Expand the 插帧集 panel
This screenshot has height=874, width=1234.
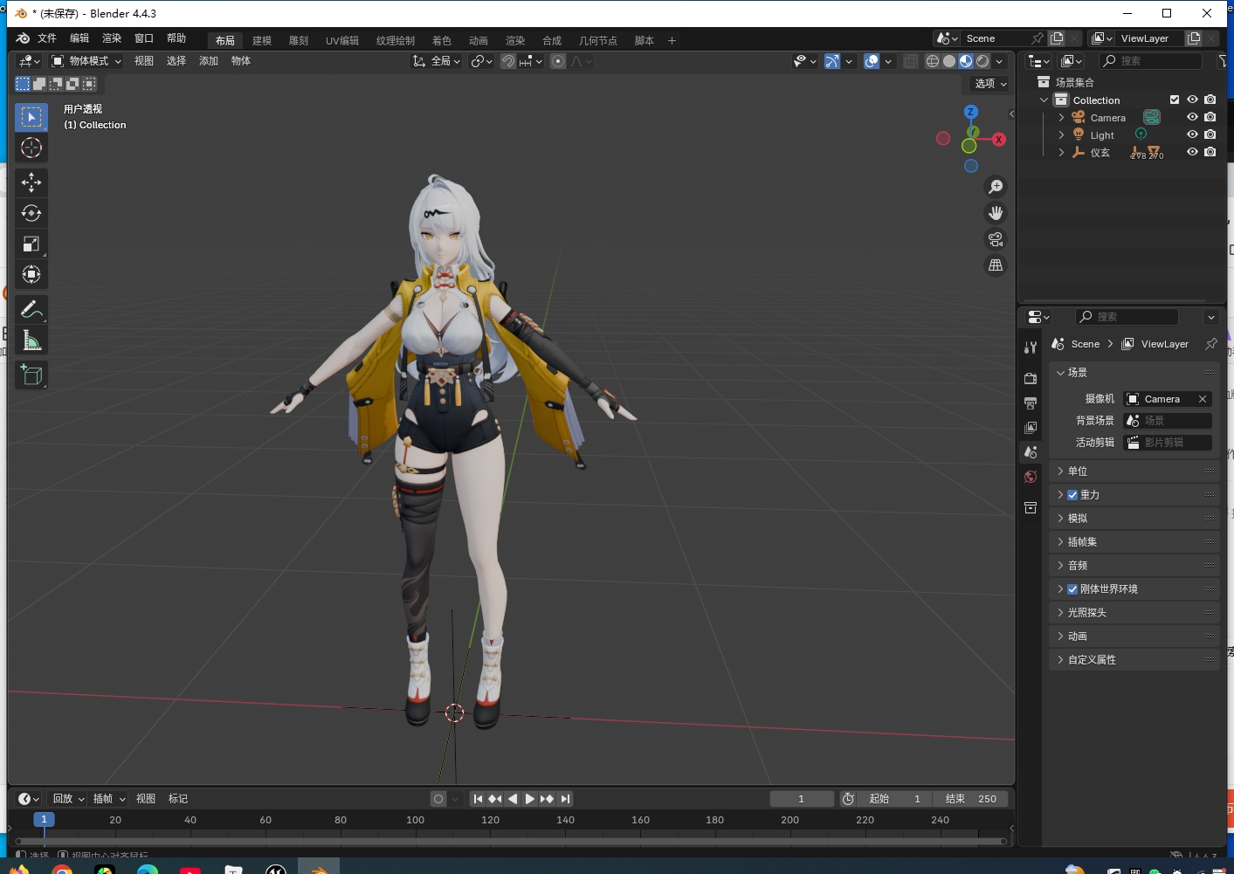pos(1134,541)
